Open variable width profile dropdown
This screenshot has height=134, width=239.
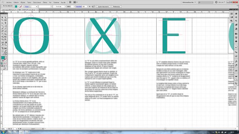pos(51,7)
